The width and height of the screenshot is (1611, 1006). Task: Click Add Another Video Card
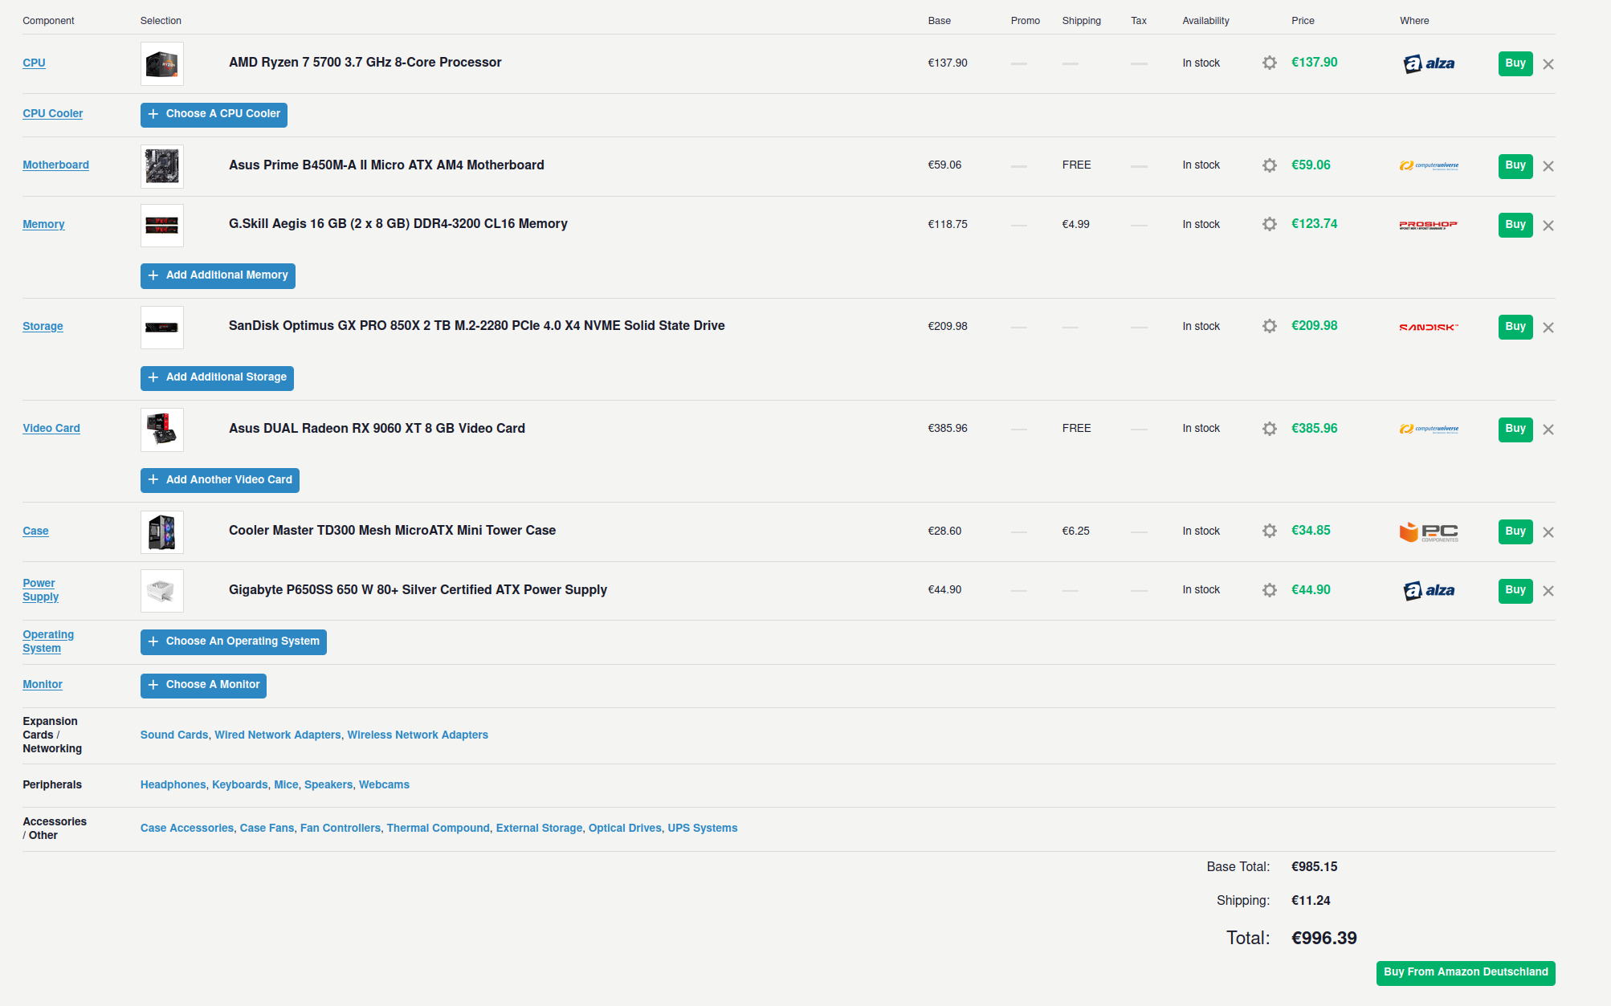pos(220,480)
